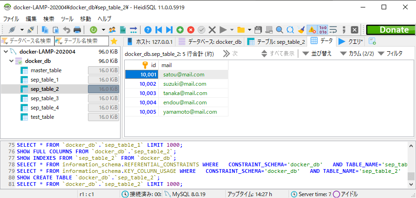Select sep_table_3 in the tree

point(45,98)
